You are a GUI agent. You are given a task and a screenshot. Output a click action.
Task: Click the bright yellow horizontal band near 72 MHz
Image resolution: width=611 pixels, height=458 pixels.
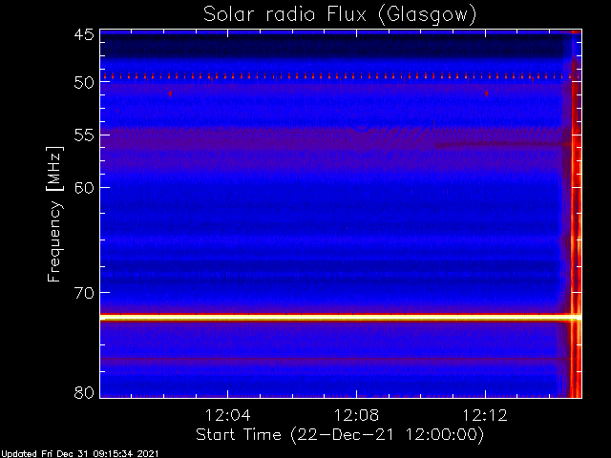click(x=341, y=318)
